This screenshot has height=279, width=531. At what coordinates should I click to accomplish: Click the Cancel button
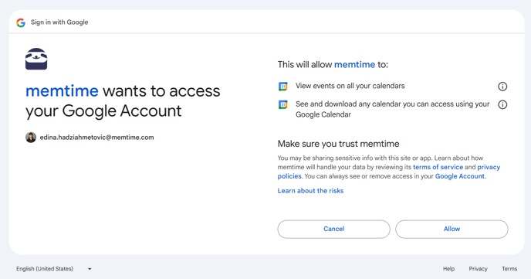(x=334, y=230)
